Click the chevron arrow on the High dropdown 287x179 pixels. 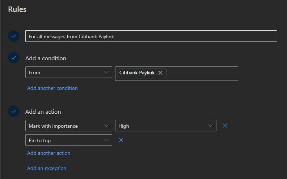(211, 126)
